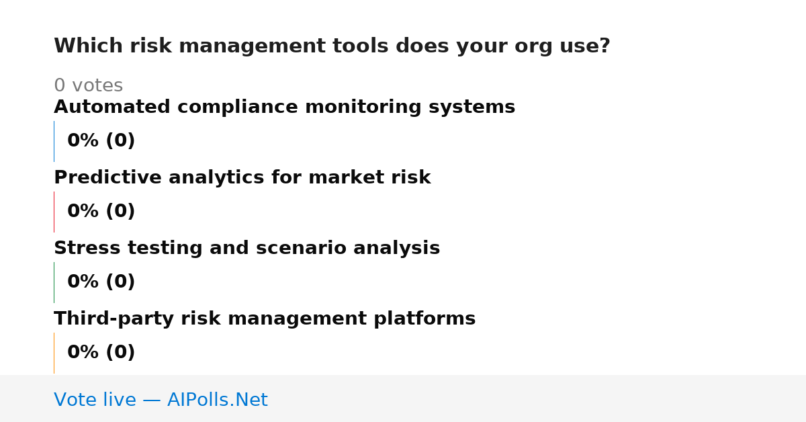
Task: Click the green result bar for stress testing
Action: (54, 282)
